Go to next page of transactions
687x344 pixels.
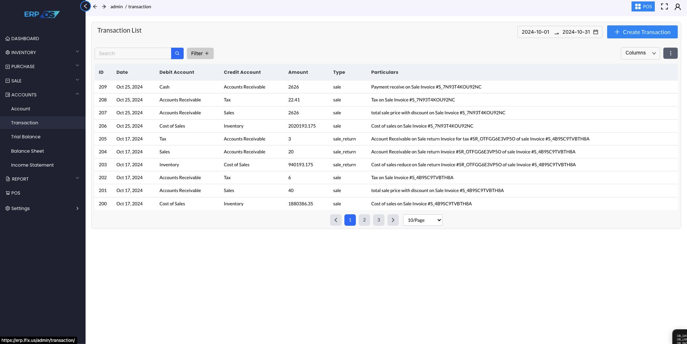393,220
